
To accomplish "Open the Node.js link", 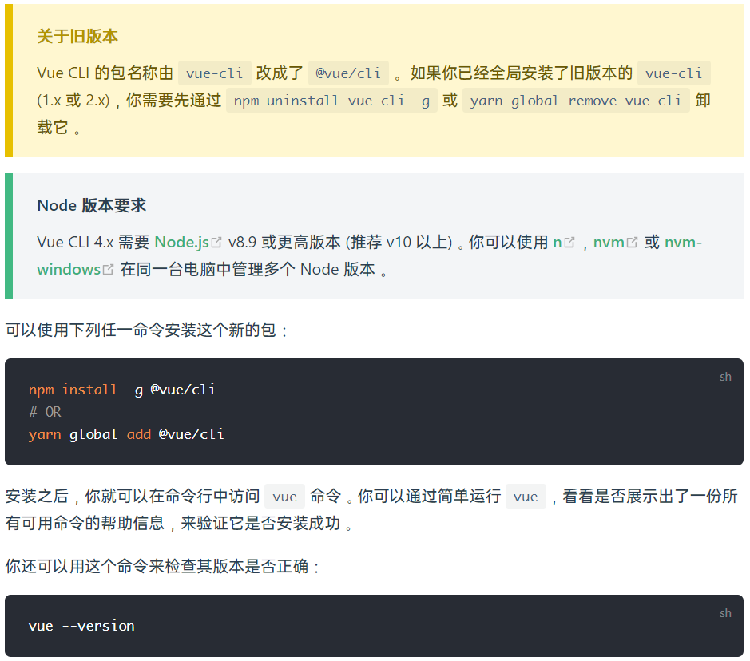I will 182,243.
